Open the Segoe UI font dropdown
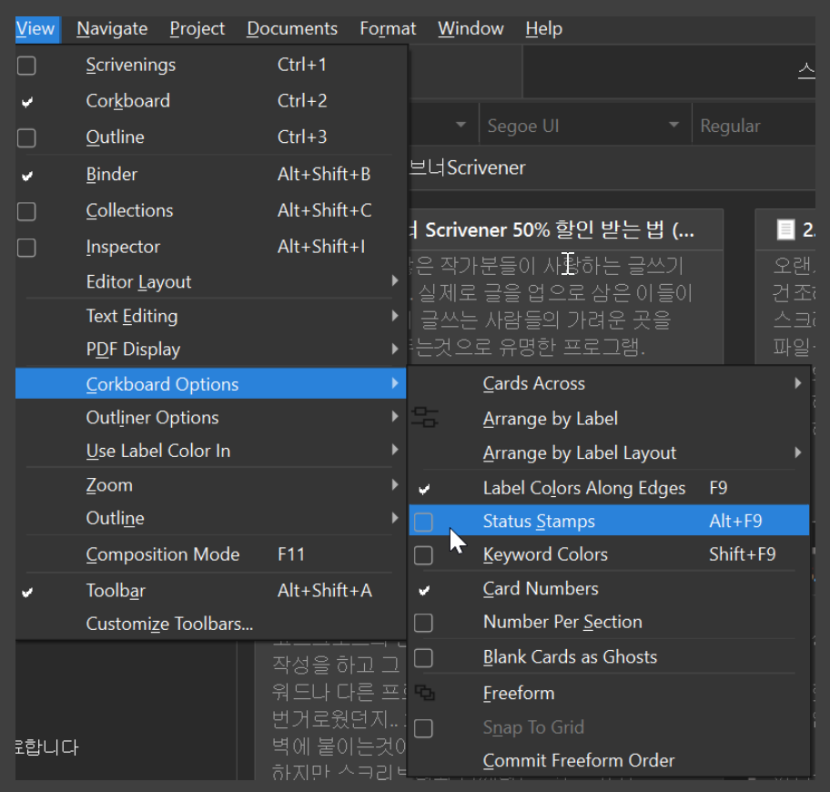Screen dimensions: 830x792 pyautogui.click(x=673, y=125)
